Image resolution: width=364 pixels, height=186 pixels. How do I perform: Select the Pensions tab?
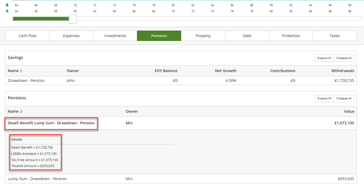point(159,36)
